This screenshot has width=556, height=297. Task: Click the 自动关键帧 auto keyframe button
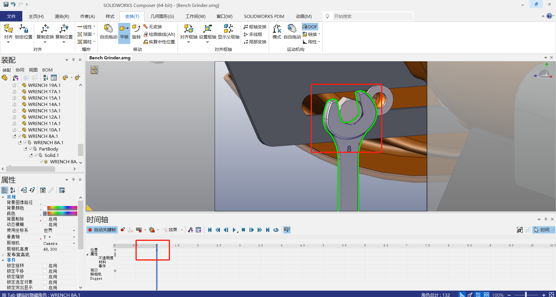click(102, 230)
